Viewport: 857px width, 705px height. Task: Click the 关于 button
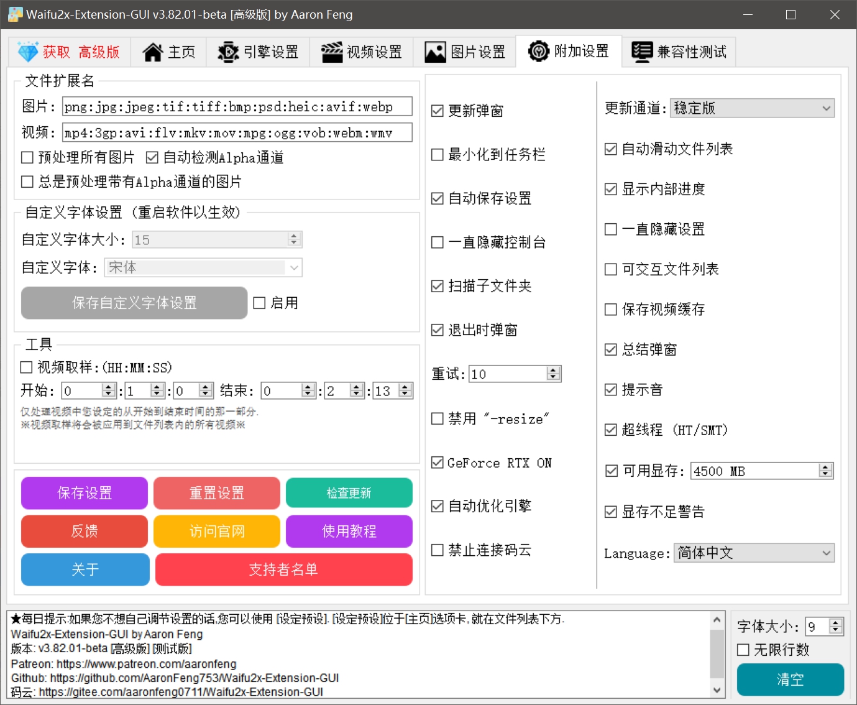pos(85,570)
